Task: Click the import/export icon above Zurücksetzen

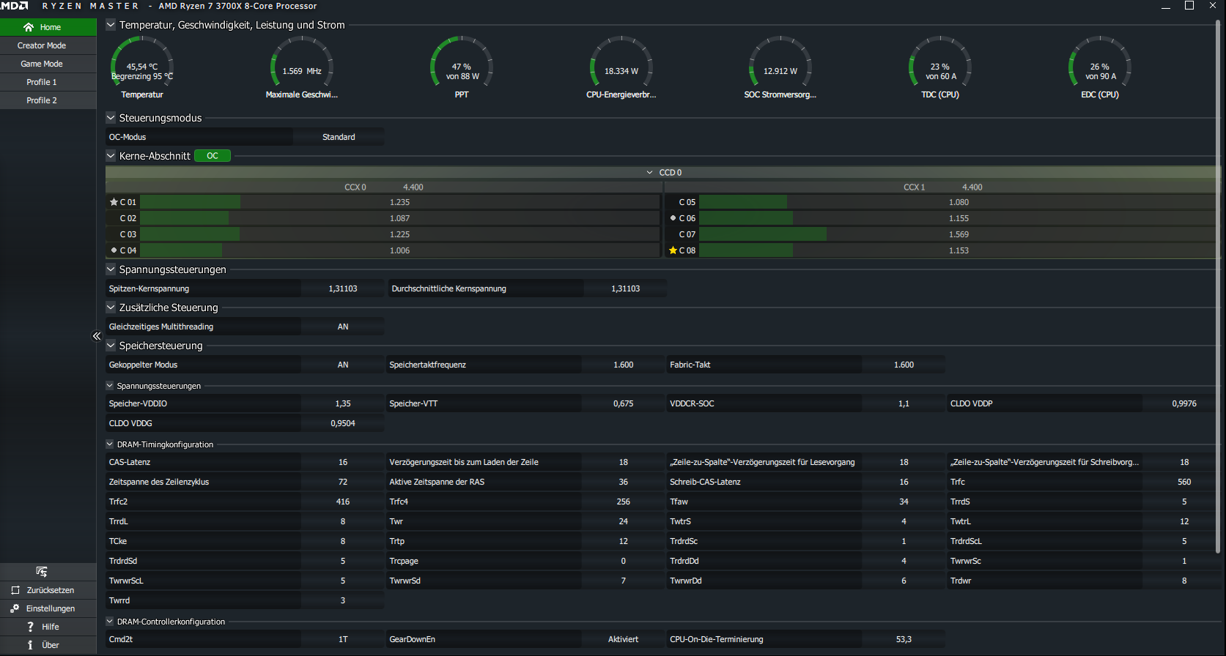Action: (x=42, y=572)
